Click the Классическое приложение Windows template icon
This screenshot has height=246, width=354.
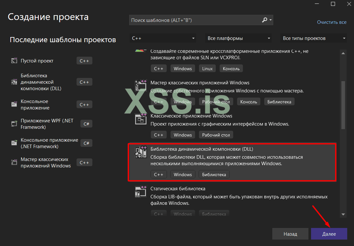coord(141,118)
